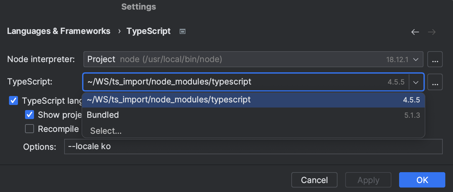
Task: Click the forward navigation arrow
Action: pyautogui.click(x=432, y=32)
